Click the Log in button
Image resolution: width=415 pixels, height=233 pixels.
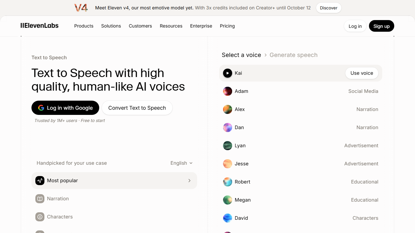tap(355, 26)
